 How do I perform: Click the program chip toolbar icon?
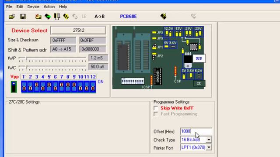(x=57, y=17)
